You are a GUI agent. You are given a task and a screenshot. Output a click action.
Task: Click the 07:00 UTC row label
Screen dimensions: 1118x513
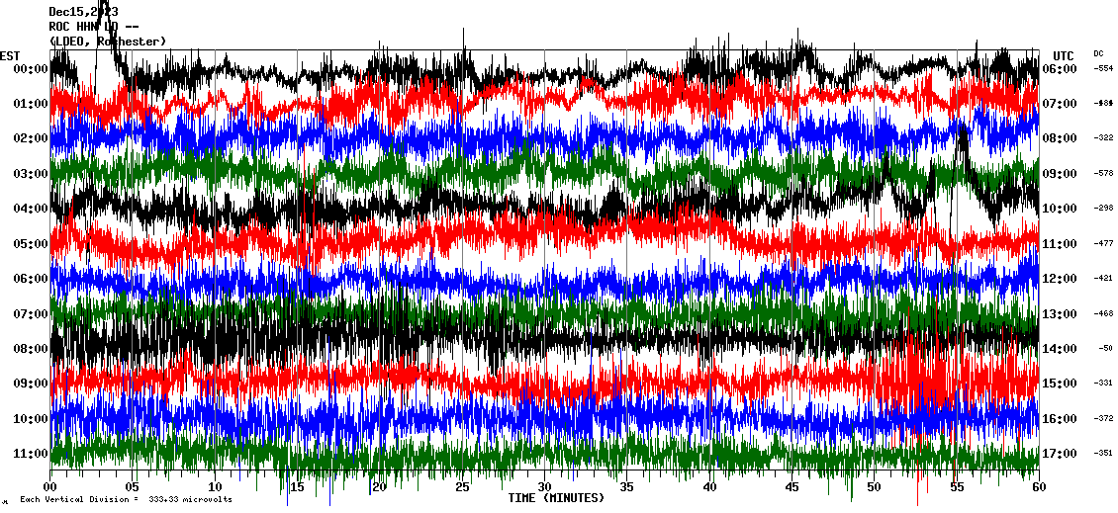(1060, 104)
